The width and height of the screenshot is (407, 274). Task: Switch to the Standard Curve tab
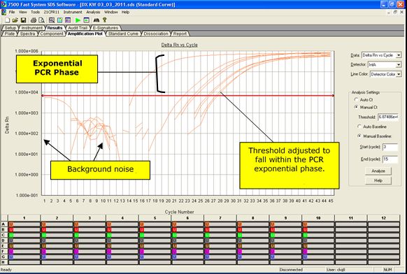click(123, 34)
